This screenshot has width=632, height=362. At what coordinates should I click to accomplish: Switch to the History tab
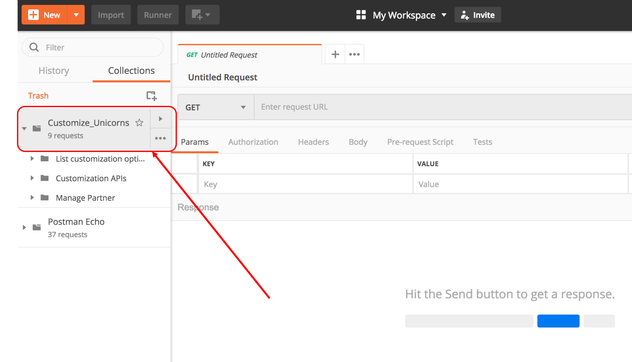[54, 71]
